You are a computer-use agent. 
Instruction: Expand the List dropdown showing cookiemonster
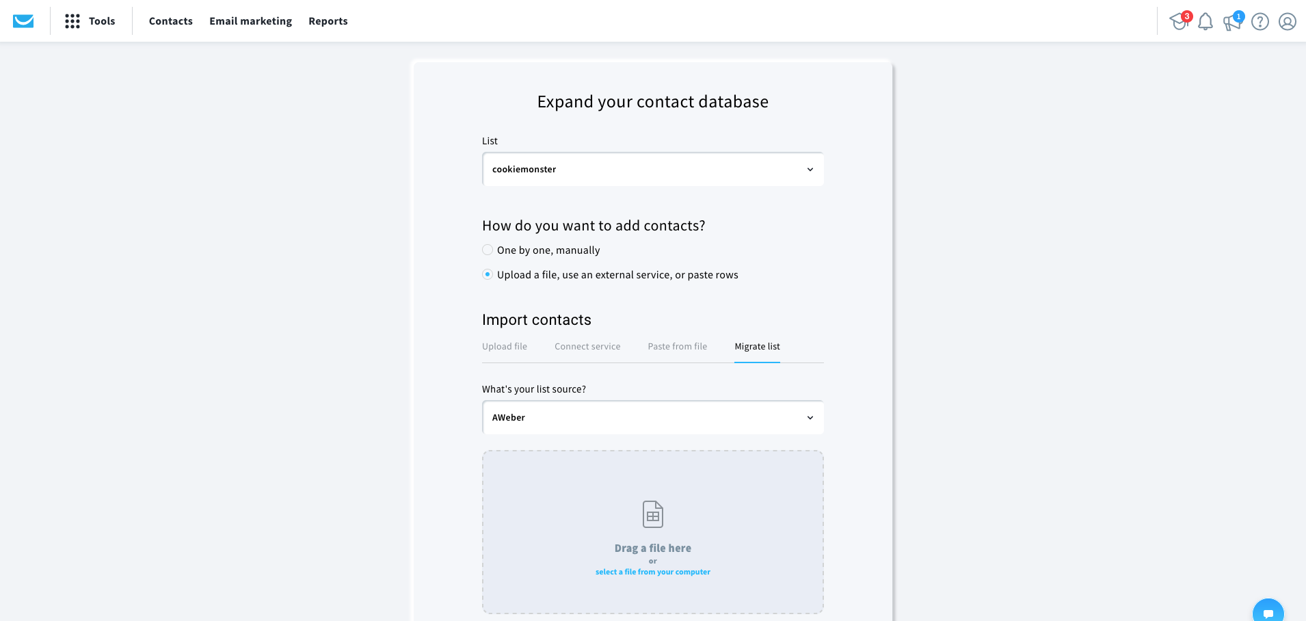tap(653, 170)
